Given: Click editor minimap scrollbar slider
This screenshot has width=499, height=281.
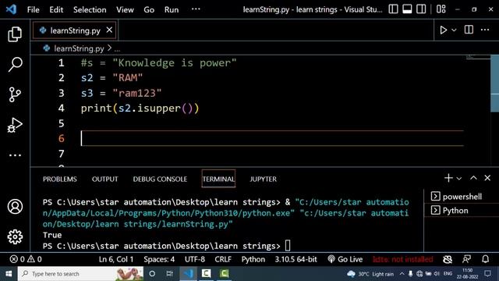Looking at the screenshot, I should point(494,84).
